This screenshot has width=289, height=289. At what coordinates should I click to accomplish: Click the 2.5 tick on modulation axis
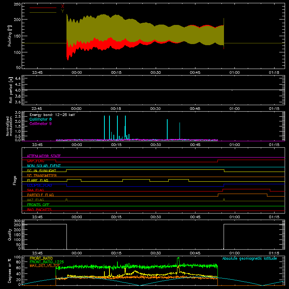tap(18, 117)
